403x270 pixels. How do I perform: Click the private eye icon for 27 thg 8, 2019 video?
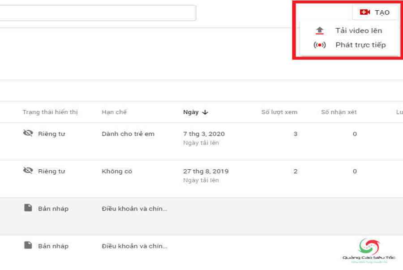[28, 171]
